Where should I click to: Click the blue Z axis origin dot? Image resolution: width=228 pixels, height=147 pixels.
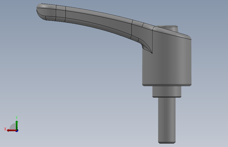pos(17,131)
